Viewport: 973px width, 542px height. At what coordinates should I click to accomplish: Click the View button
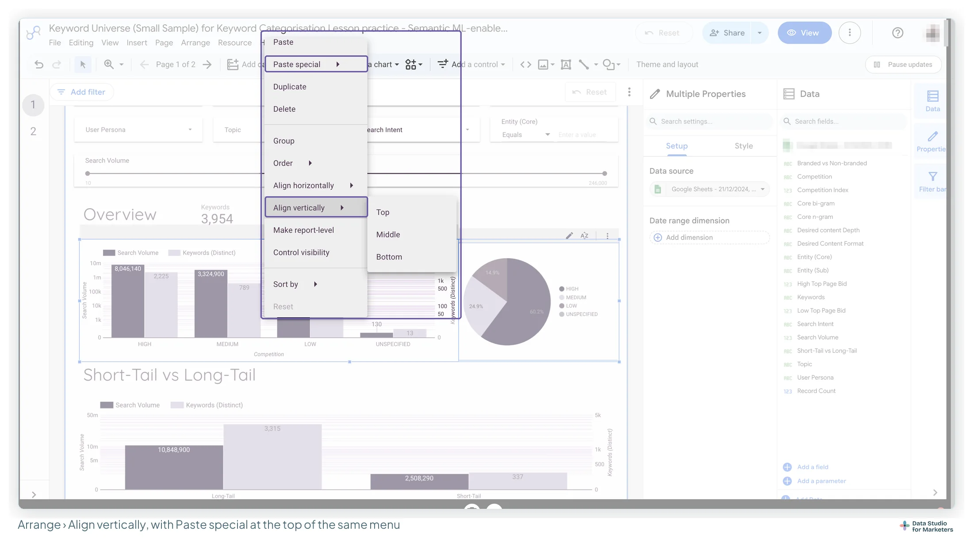pos(804,33)
